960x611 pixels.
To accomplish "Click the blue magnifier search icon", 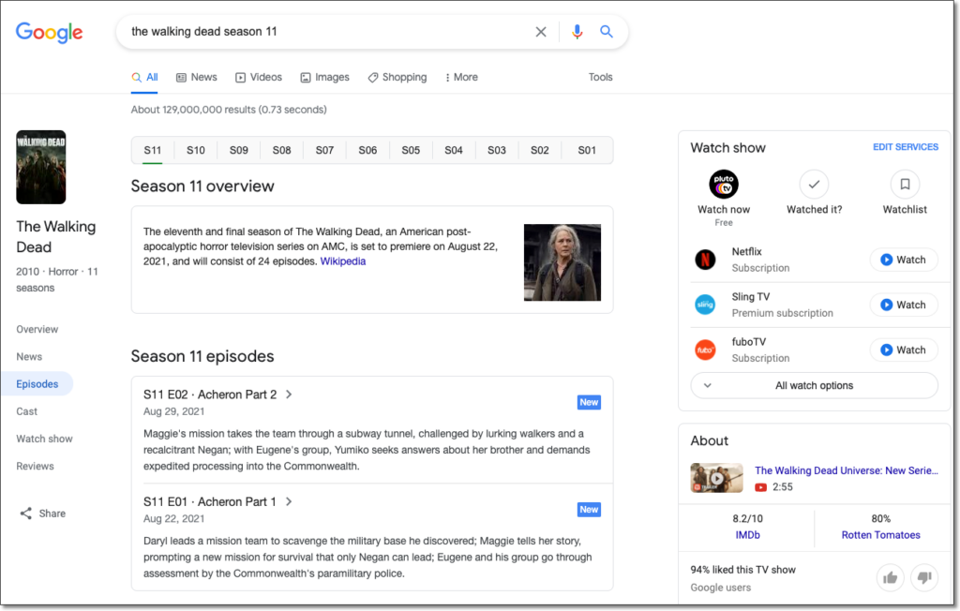I will click(x=607, y=31).
